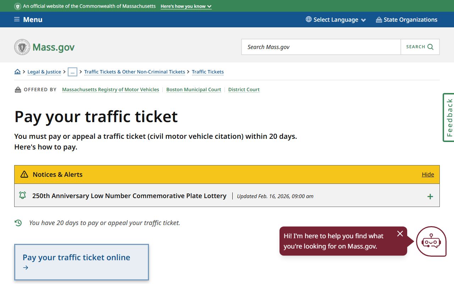
Task: Open the chatbot robot assistant icon
Action: [431, 241]
